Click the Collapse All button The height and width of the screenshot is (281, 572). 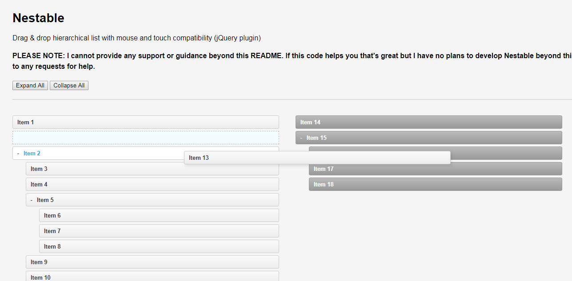click(x=69, y=85)
